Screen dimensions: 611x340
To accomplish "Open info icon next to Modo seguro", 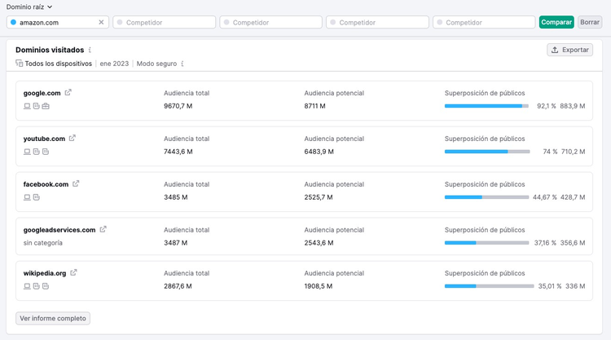I will click(x=182, y=64).
